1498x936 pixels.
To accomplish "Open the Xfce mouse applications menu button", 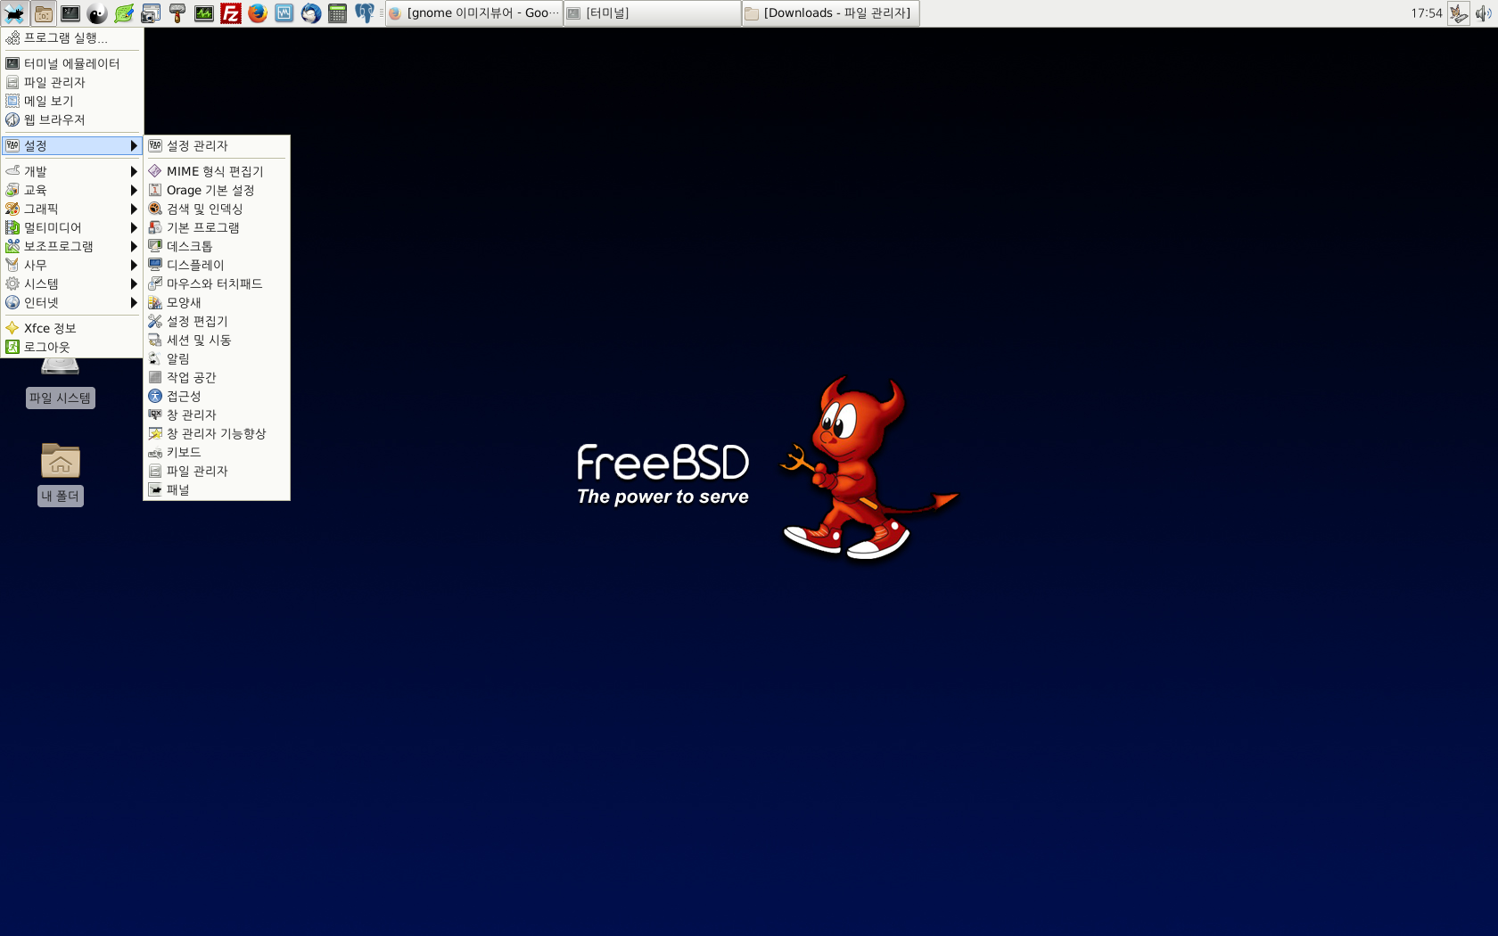I will tap(15, 13).
